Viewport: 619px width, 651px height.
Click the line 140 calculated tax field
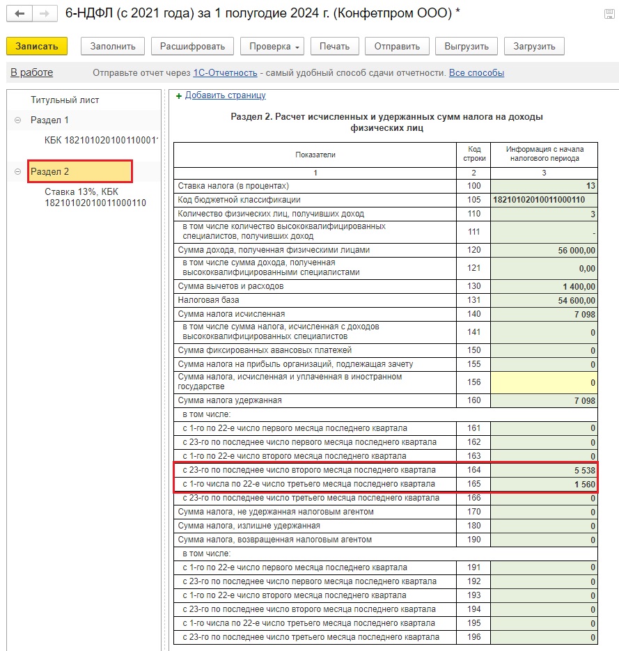point(544,314)
